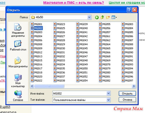Go up one folder level
Viewport: 145px width, 113px height.
[x=102, y=17]
